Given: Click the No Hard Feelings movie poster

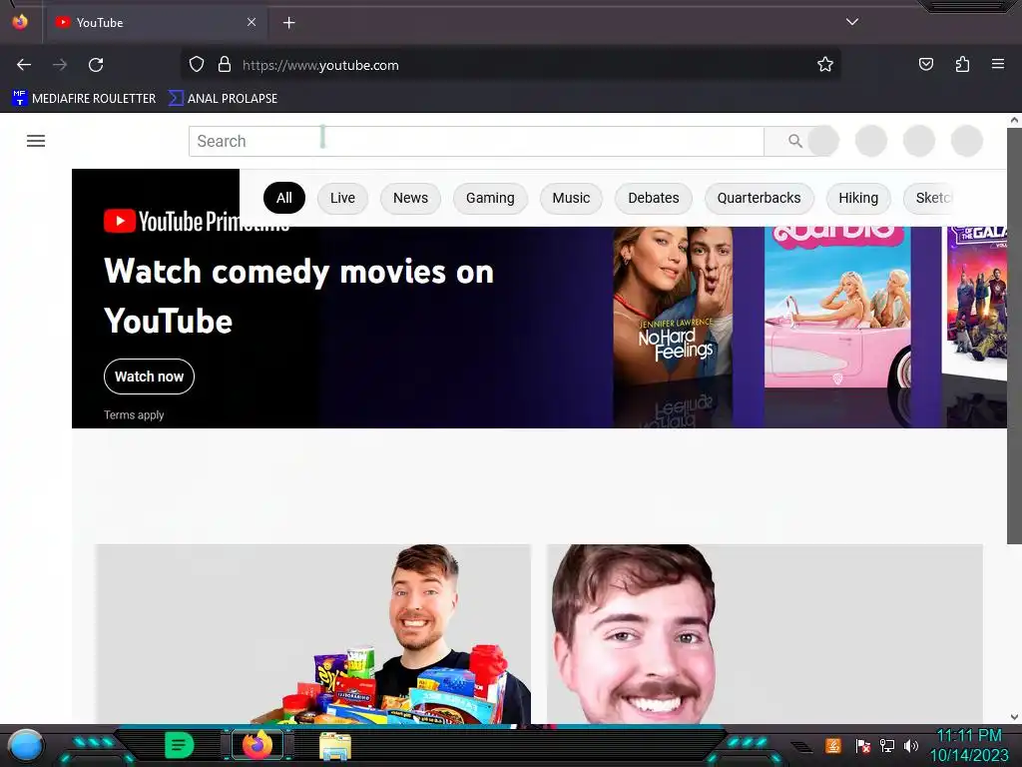Looking at the screenshot, I should (x=673, y=307).
